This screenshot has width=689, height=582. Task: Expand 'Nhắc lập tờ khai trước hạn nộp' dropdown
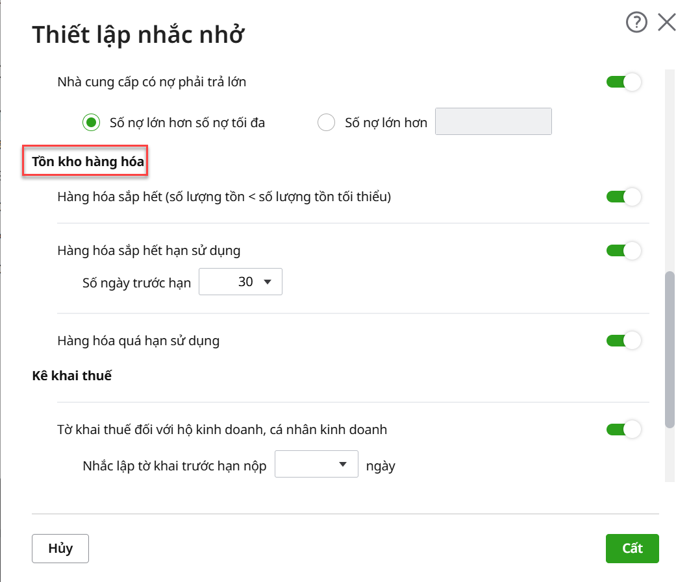(x=316, y=465)
